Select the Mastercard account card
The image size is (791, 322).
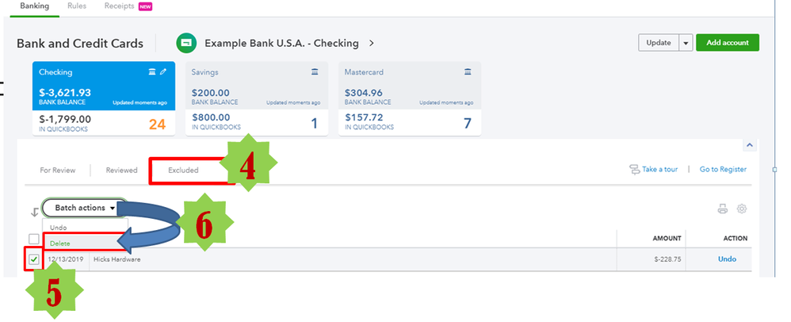pyautogui.click(x=410, y=98)
